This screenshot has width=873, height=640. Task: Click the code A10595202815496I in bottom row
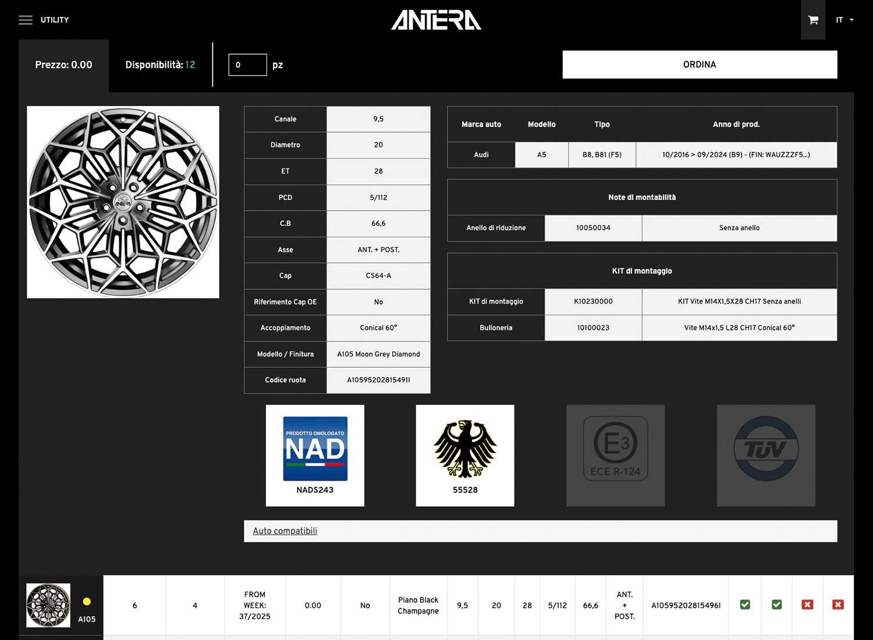coord(686,605)
